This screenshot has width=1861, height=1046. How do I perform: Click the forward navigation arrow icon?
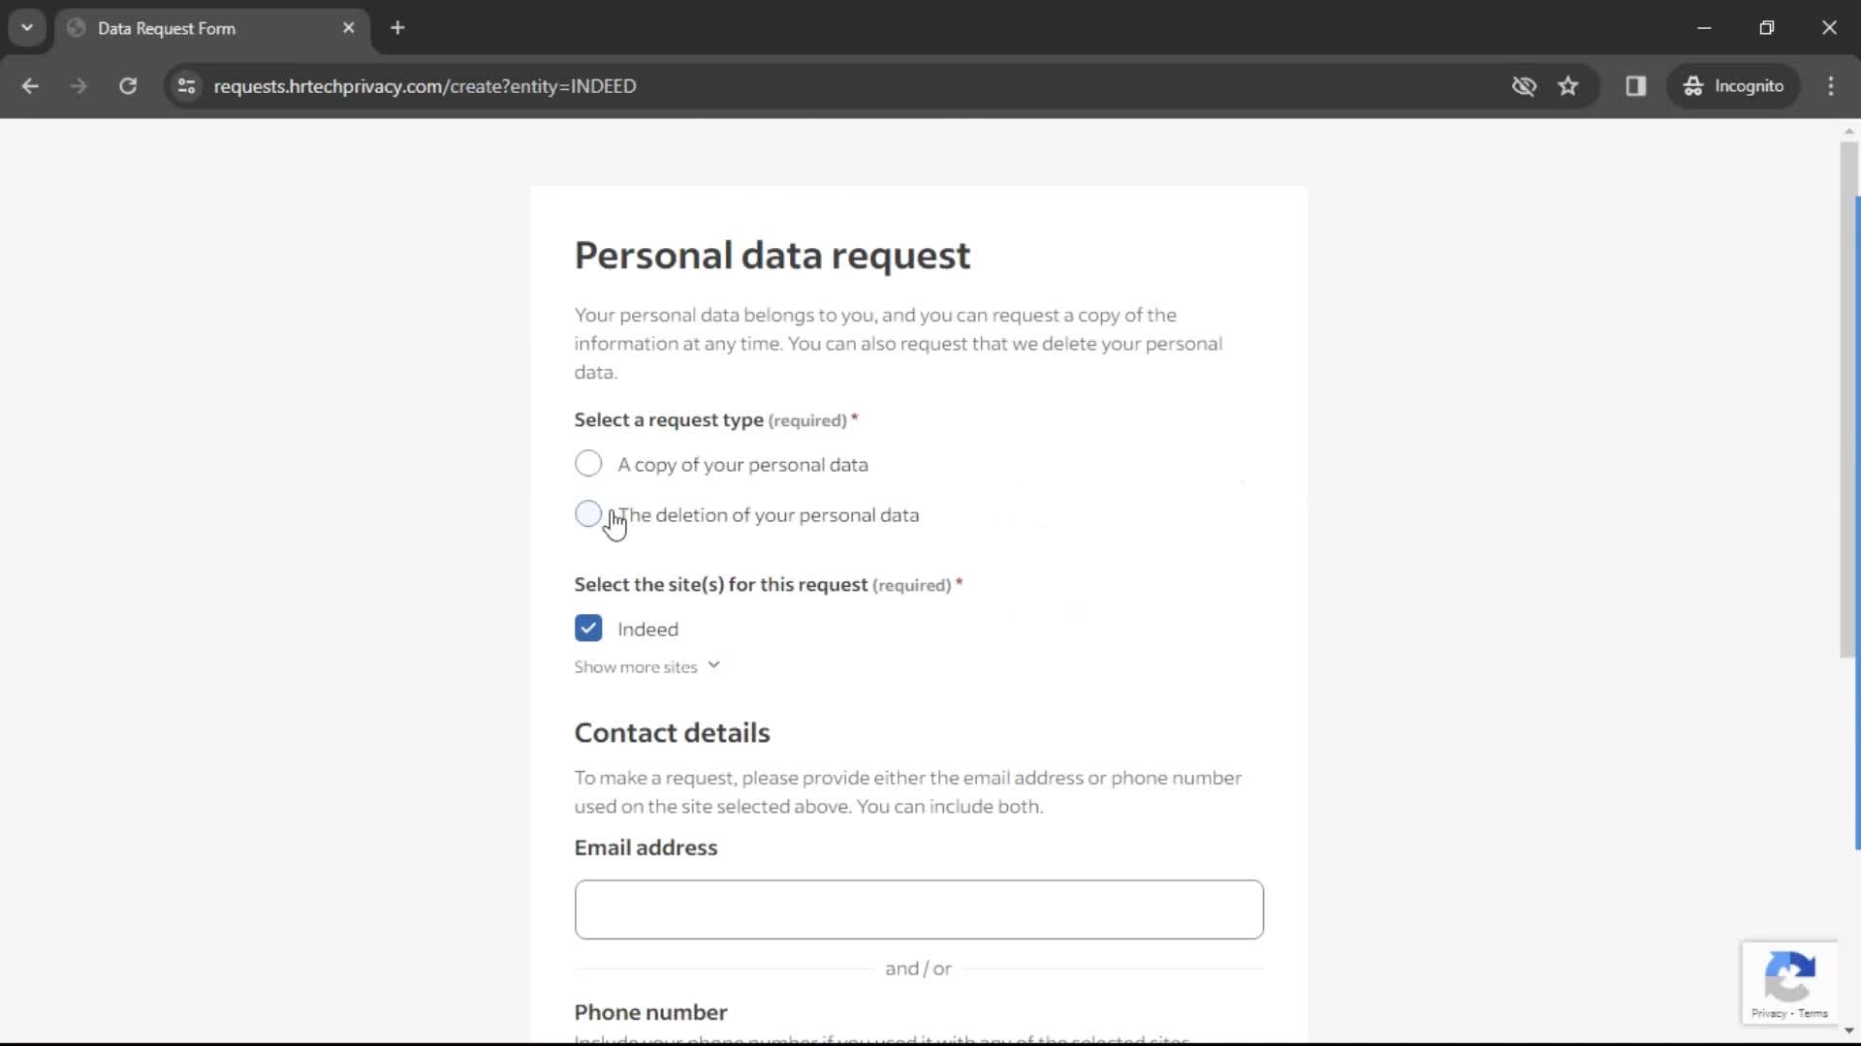79,85
